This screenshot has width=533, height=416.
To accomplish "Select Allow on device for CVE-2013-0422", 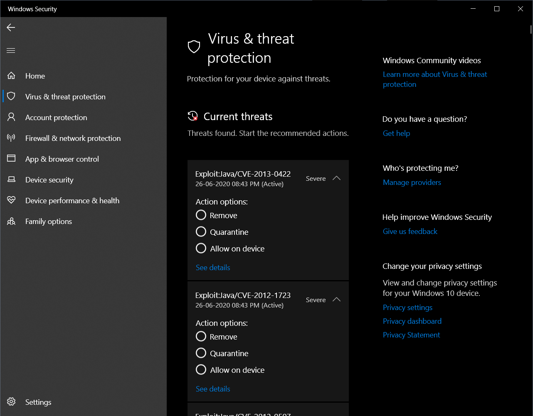I will (201, 248).
